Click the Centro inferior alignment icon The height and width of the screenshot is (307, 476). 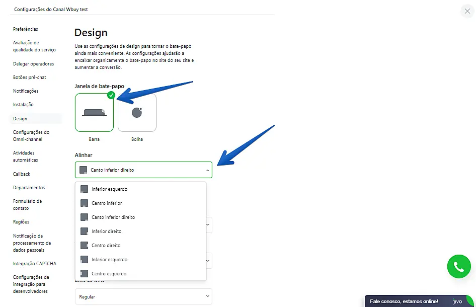click(84, 203)
